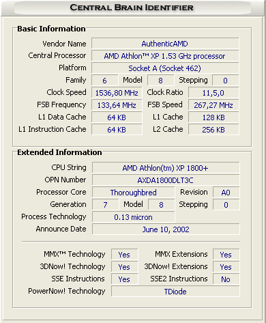Click the Generation value 7
Screen dimensions: 266x323
pos(106,205)
